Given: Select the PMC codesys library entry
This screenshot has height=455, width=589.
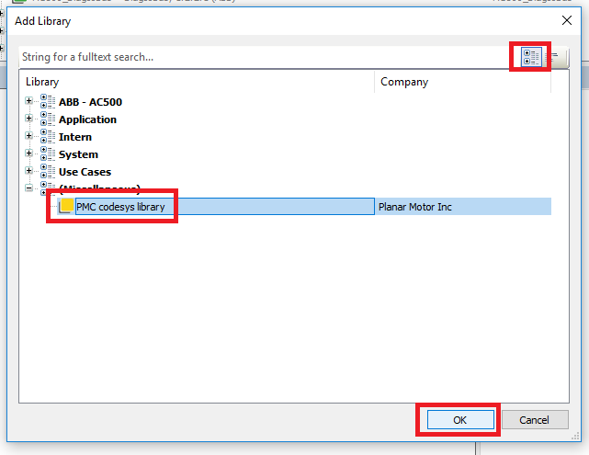Looking at the screenshot, I should coord(120,207).
